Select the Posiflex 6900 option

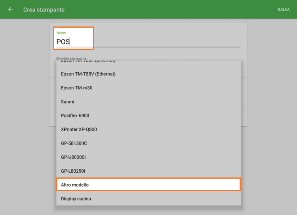[75, 115]
